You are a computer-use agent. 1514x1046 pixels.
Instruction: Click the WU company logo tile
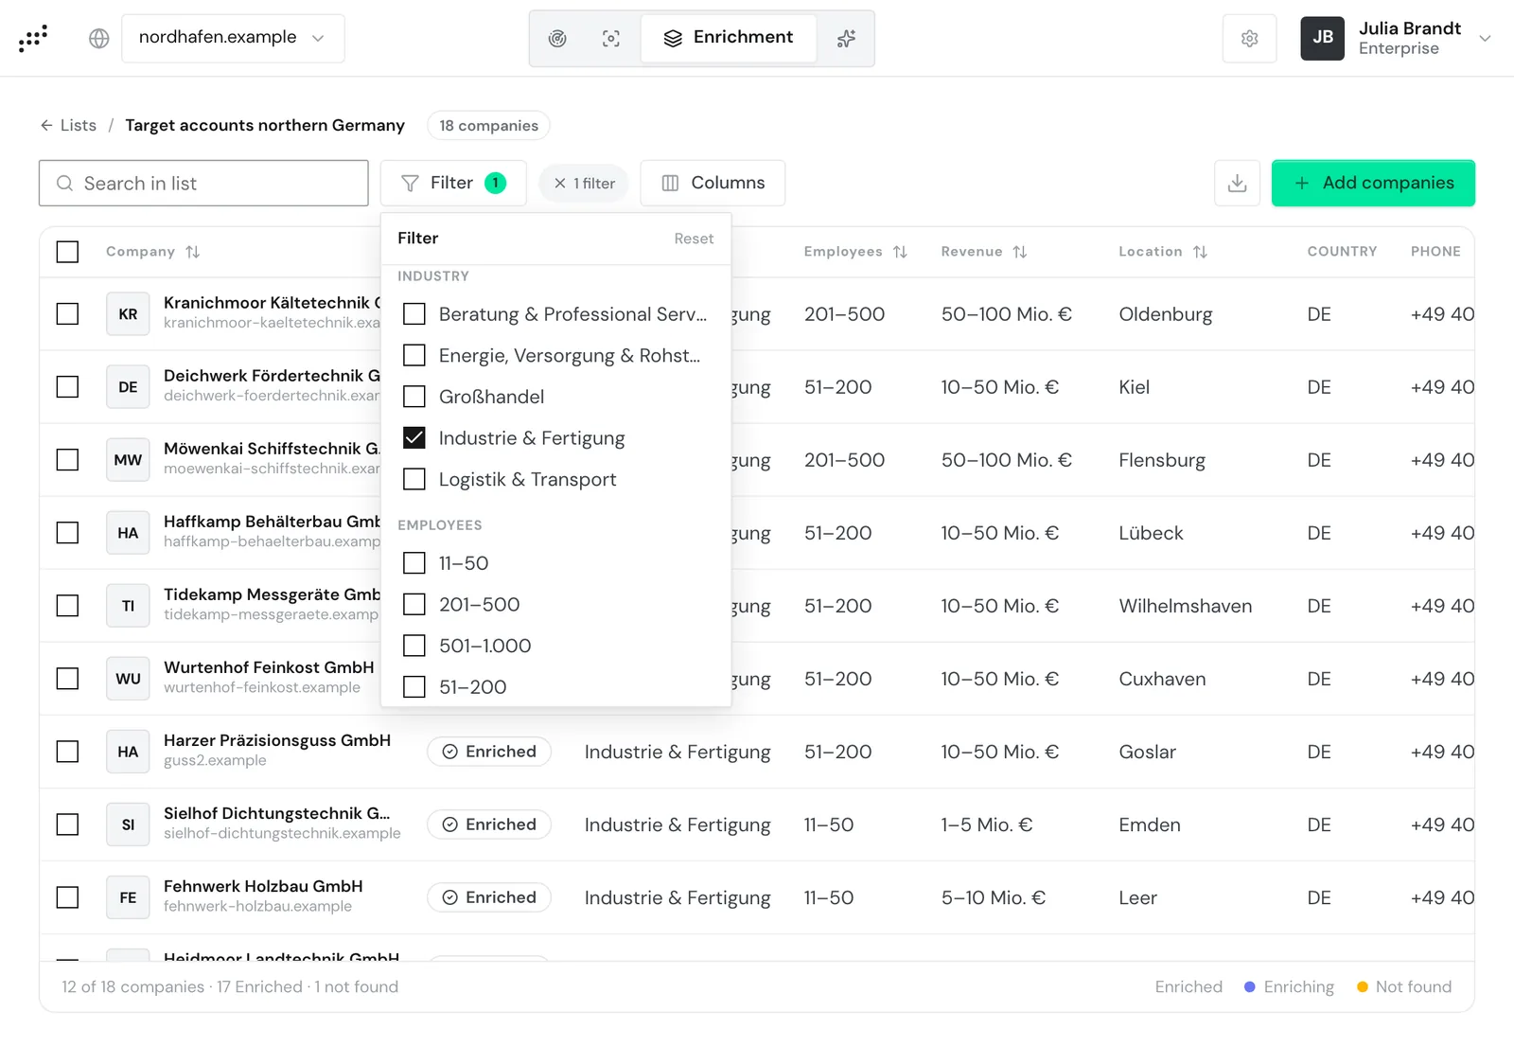coord(128,679)
